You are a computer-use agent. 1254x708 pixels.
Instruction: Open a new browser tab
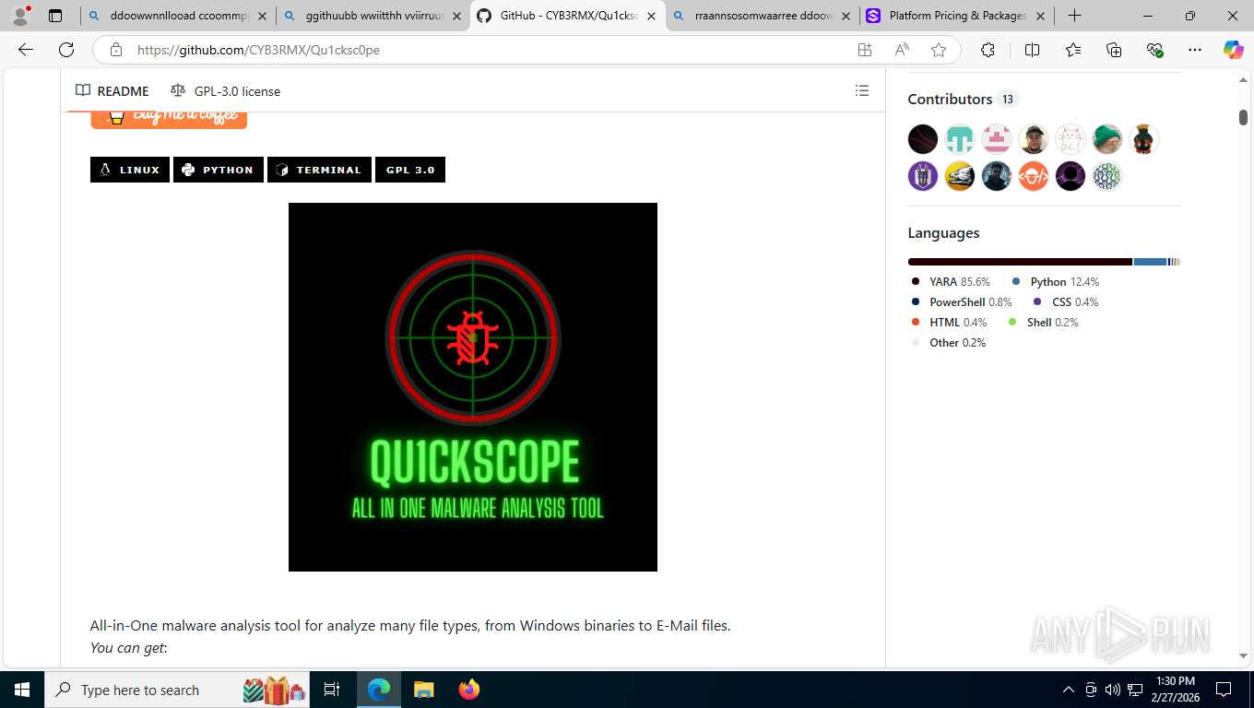pos(1074,16)
